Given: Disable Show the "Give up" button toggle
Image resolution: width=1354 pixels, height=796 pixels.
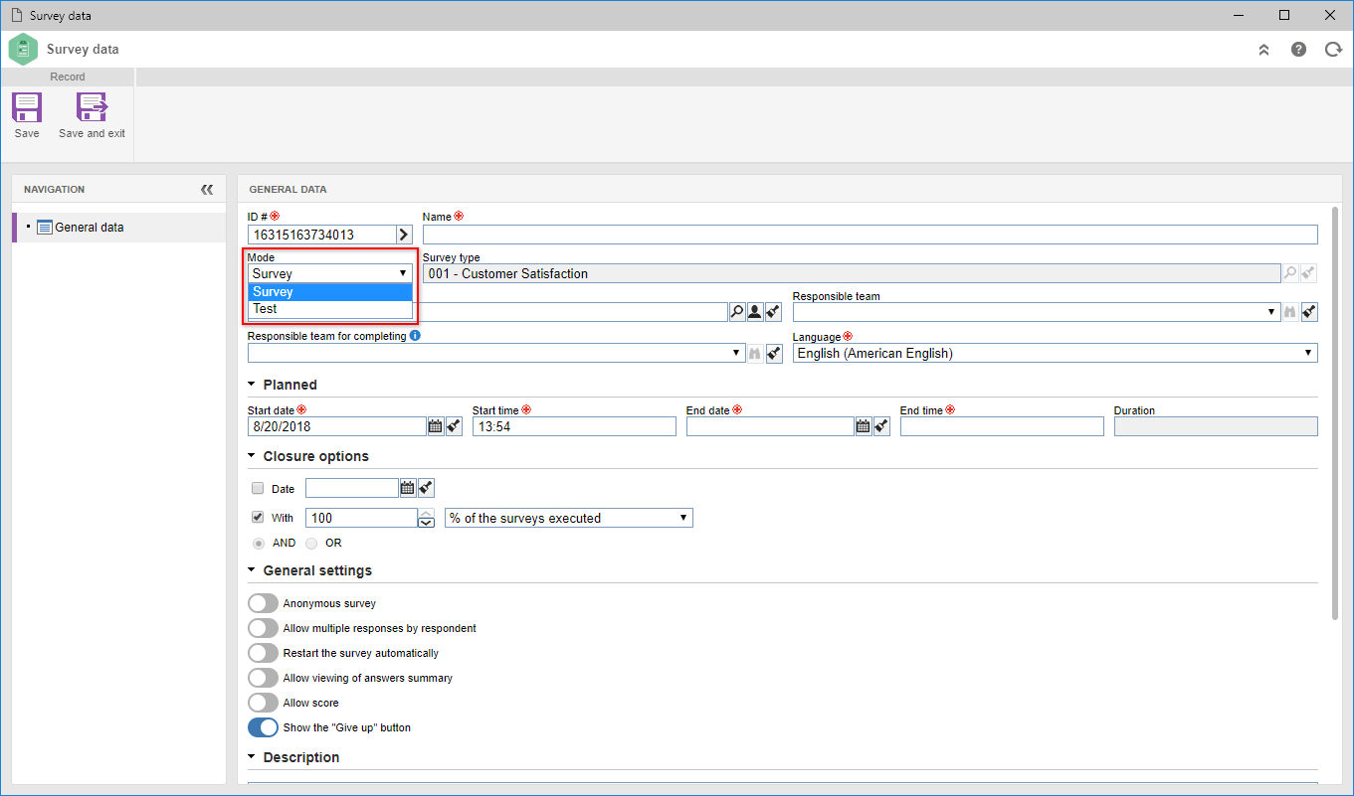Looking at the screenshot, I should [x=263, y=727].
